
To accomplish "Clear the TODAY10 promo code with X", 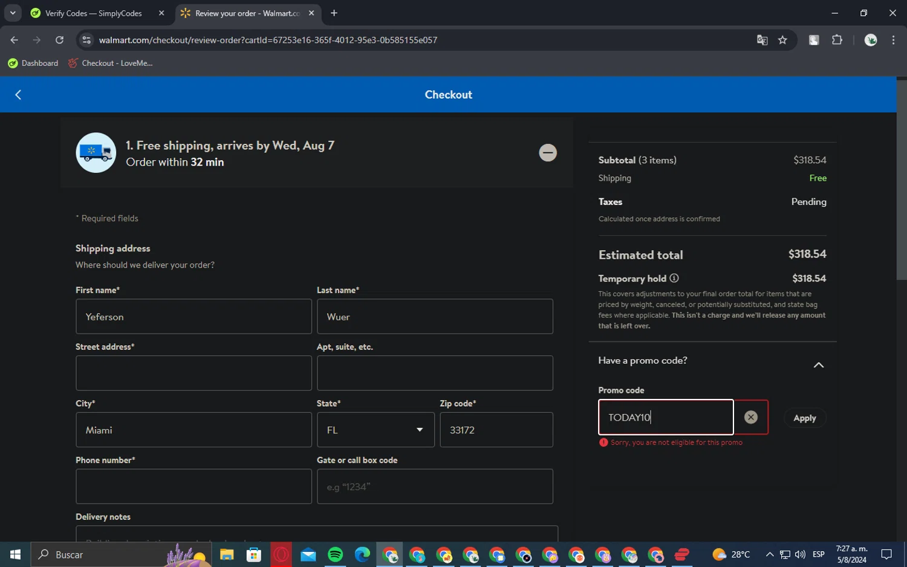I will click(750, 417).
